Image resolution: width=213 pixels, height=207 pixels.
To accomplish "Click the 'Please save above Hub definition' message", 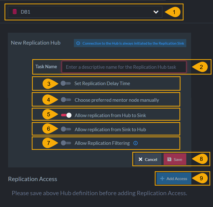I will [x=99, y=193].
